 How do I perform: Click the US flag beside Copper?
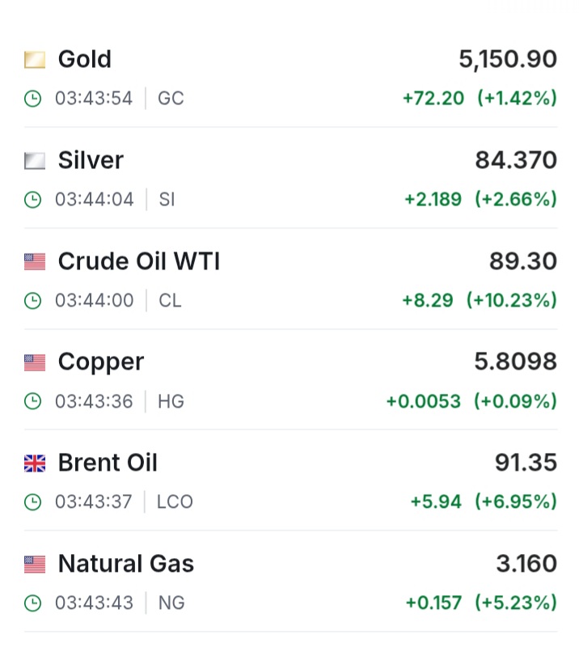click(x=35, y=362)
